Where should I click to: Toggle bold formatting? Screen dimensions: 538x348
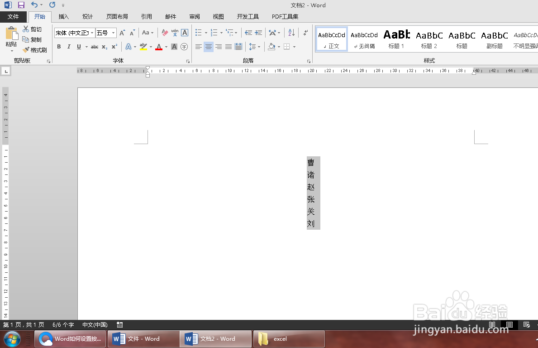tap(59, 46)
